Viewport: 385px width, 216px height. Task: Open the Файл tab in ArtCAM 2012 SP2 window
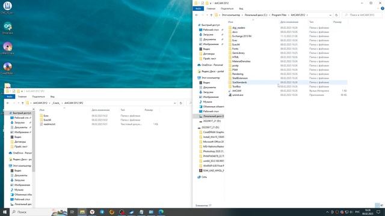(10, 97)
